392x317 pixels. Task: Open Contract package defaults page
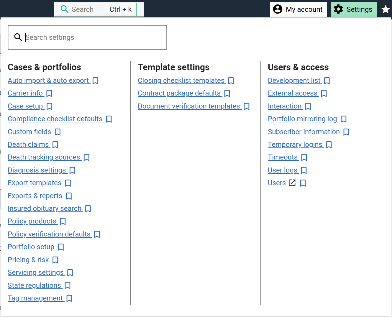[179, 93]
